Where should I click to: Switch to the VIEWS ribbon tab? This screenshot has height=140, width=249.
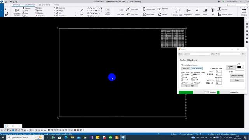[x=57, y=5]
